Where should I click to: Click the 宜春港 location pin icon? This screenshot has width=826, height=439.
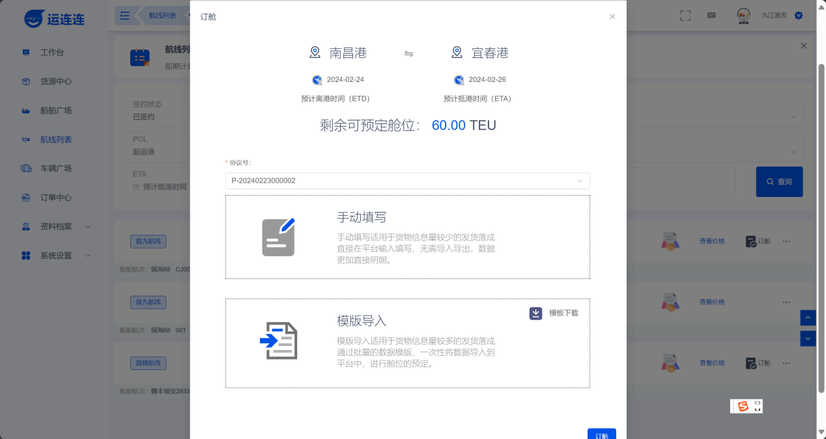click(x=457, y=53)
